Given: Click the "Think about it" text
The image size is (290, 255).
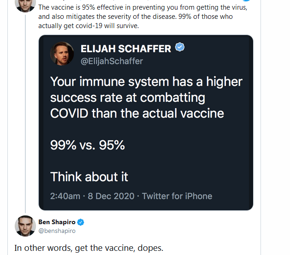Looking at the screenshot, I should pyautogui.click(x=89, y=177).
